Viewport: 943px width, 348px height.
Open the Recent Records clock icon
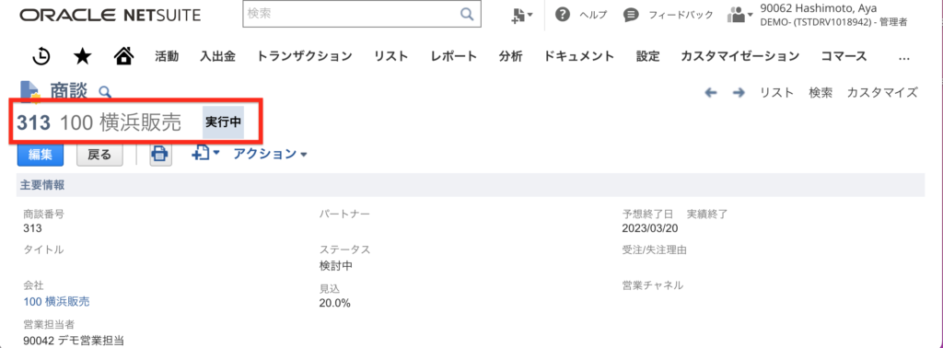(x=41, y=56)
